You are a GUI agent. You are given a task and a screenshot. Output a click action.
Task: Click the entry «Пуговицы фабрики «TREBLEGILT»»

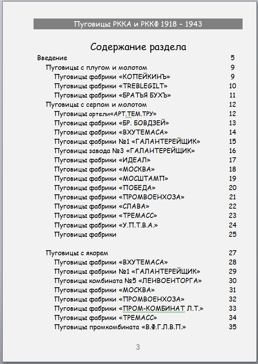point(111,86)
